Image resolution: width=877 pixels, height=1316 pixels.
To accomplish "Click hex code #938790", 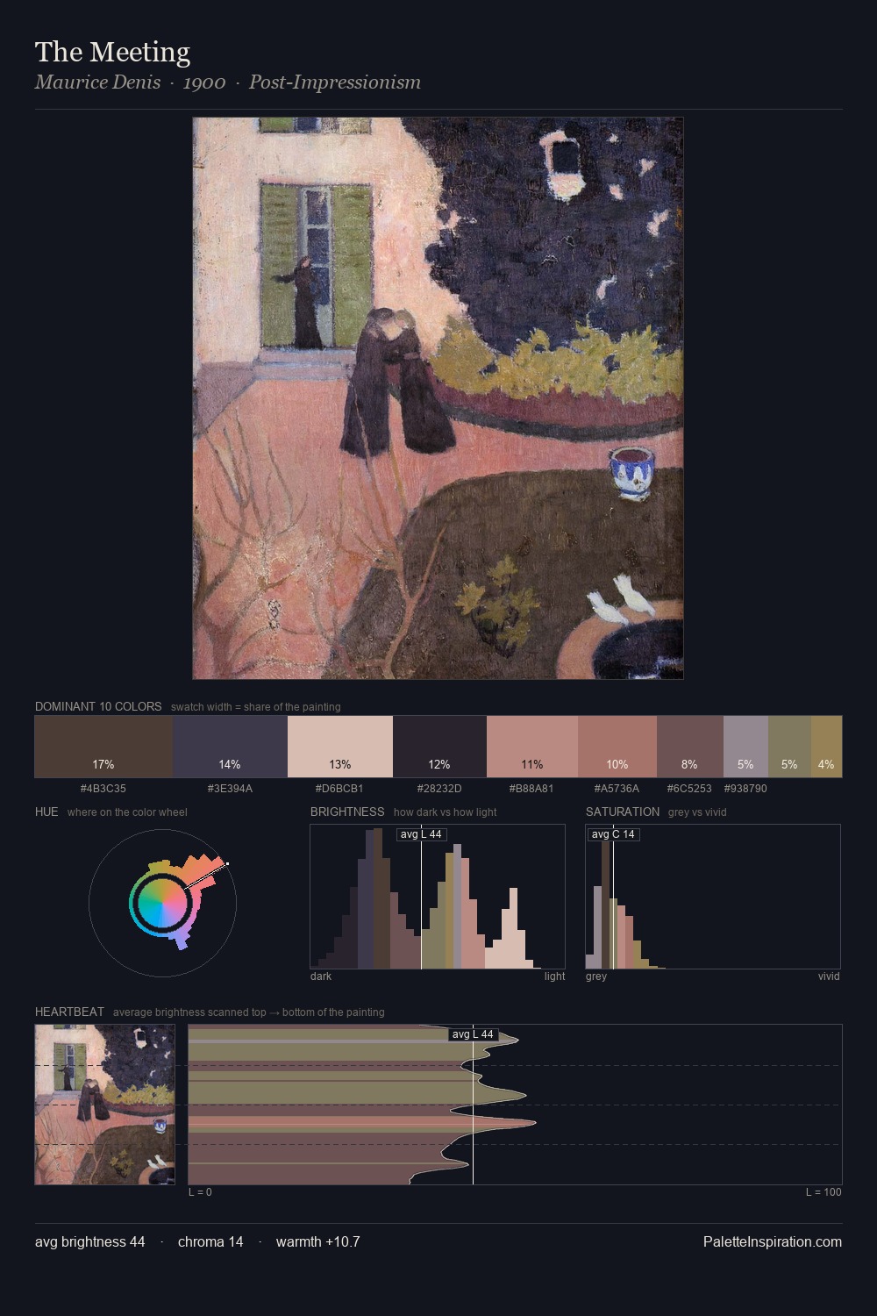I will [745, 789].
